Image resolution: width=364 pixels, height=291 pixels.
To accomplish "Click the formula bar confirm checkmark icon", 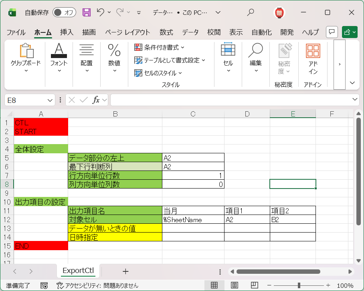I will coord(83,100).
